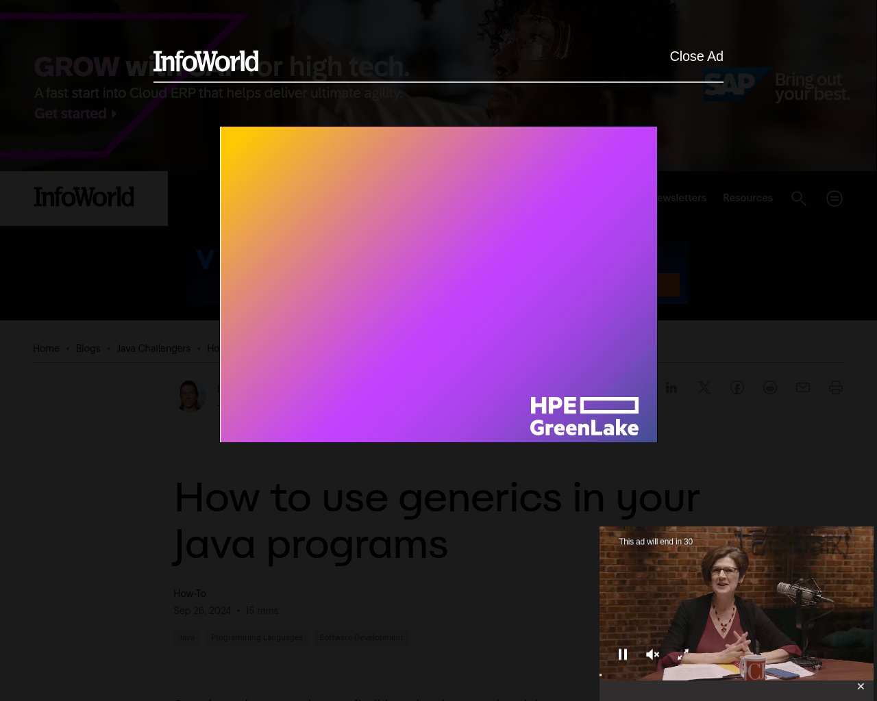The image size is (877, 701).
Task: Open the Programming Languages topic tag
Action: coord(257,637)
